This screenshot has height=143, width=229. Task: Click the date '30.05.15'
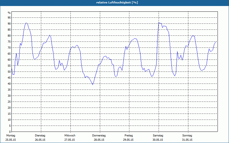[158, 140]
